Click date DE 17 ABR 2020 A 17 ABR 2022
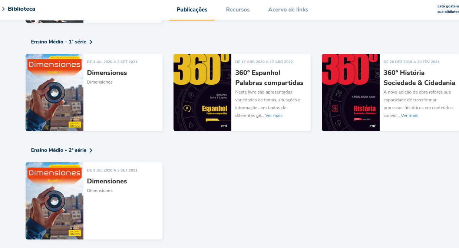The height and width of the screenshot is (248, 459). click(x=264, y=62)
